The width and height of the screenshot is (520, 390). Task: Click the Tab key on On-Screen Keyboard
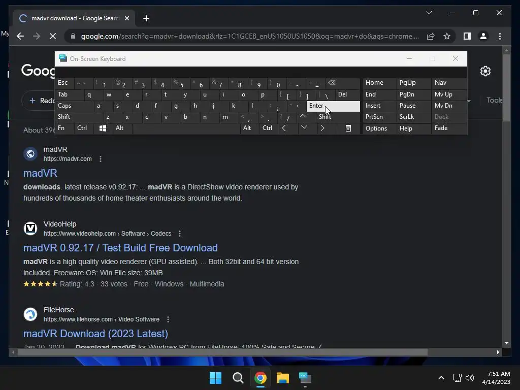69,94
